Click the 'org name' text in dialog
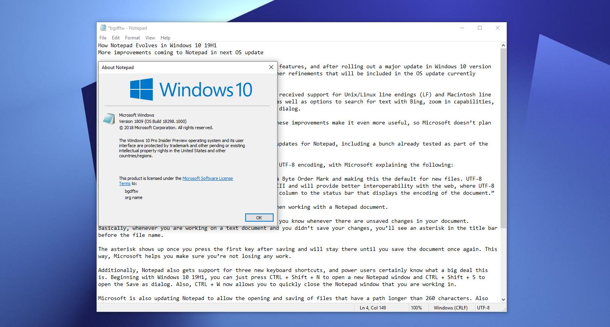Screen dimensions: 610x327 point(134,197)
